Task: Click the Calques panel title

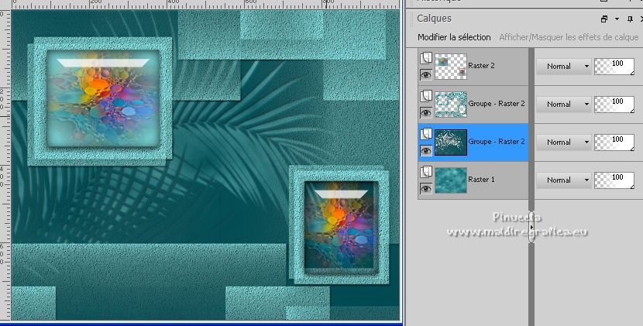Action: (434, 19)
